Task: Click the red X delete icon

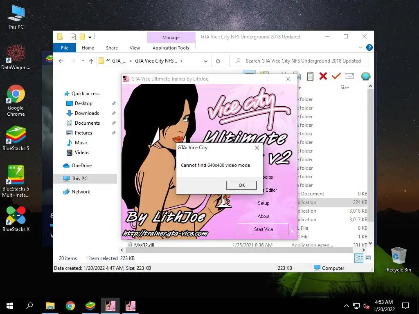Action: pos(323,76)
